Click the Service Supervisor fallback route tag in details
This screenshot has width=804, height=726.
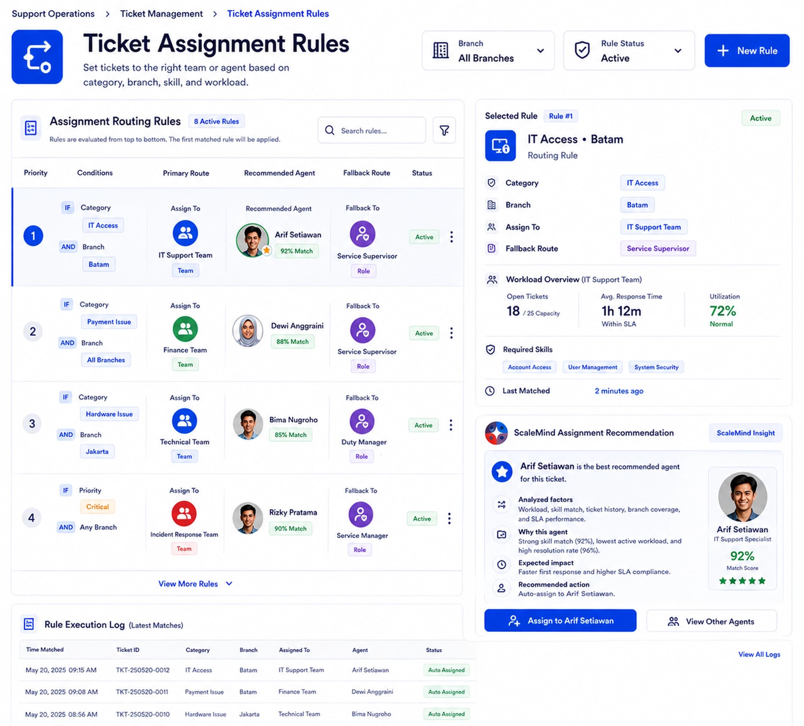pos(658,249)
